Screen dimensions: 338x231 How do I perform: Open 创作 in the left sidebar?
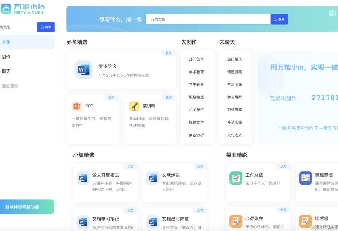coord(6,57)
